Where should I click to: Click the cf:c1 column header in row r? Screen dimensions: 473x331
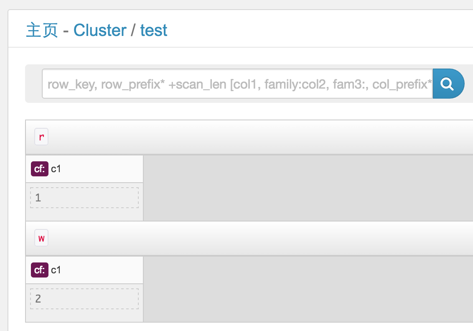click(x=84, y=169)
